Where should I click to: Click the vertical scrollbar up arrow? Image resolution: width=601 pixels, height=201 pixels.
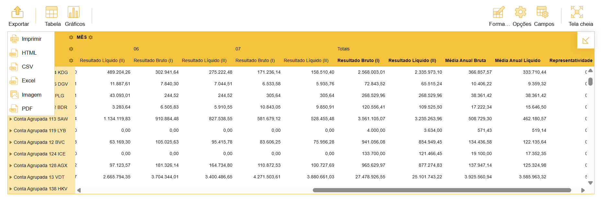pos(591,70)
